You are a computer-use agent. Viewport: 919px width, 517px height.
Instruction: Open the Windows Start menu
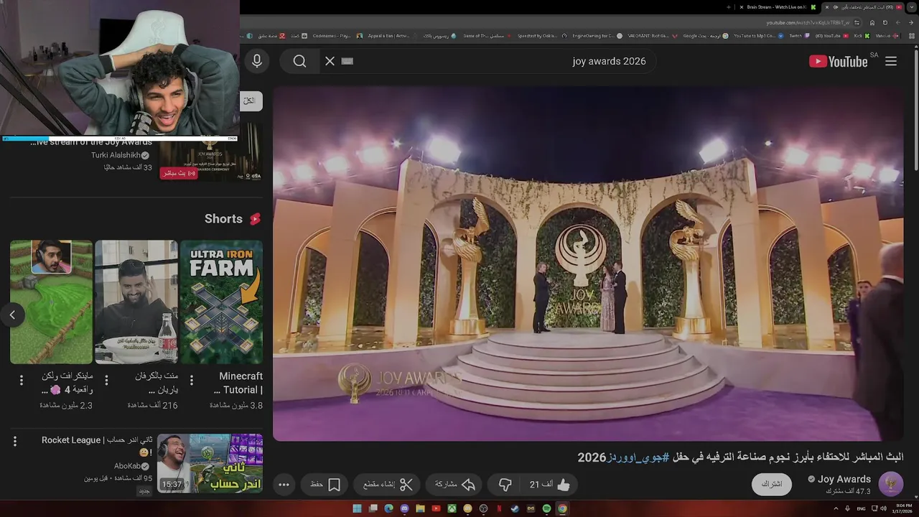pyautogui.click(x=357, y=508)
